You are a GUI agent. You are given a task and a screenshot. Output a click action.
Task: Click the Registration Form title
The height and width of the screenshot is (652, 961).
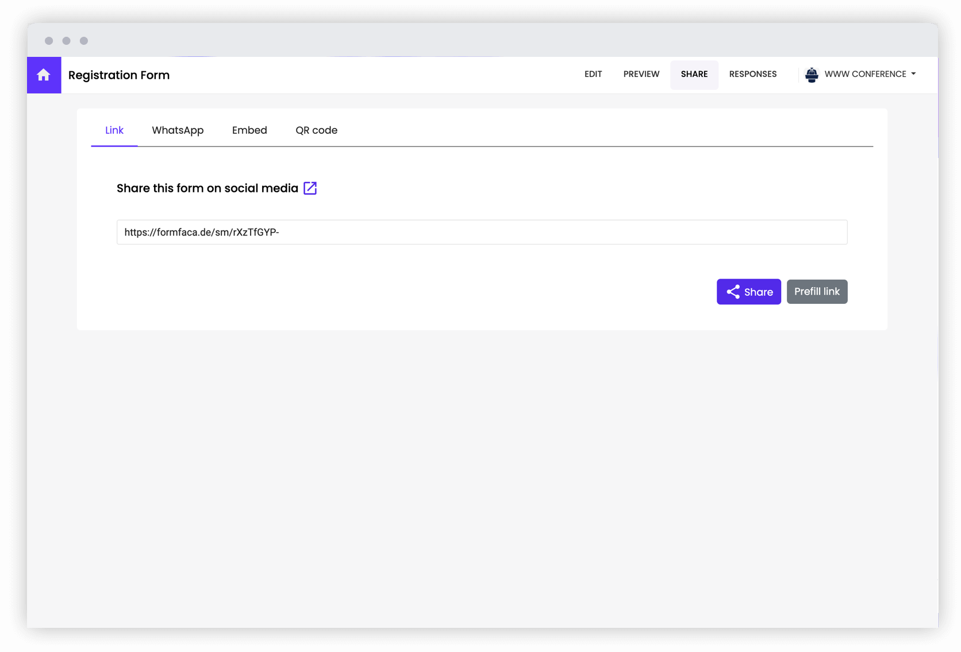[x=119, y=75]
